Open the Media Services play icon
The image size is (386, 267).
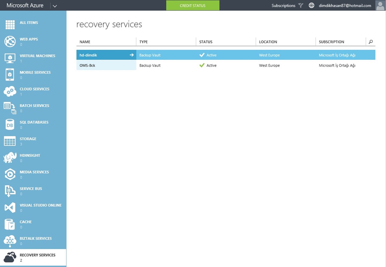pyautogui.click(x=10, y=174)
